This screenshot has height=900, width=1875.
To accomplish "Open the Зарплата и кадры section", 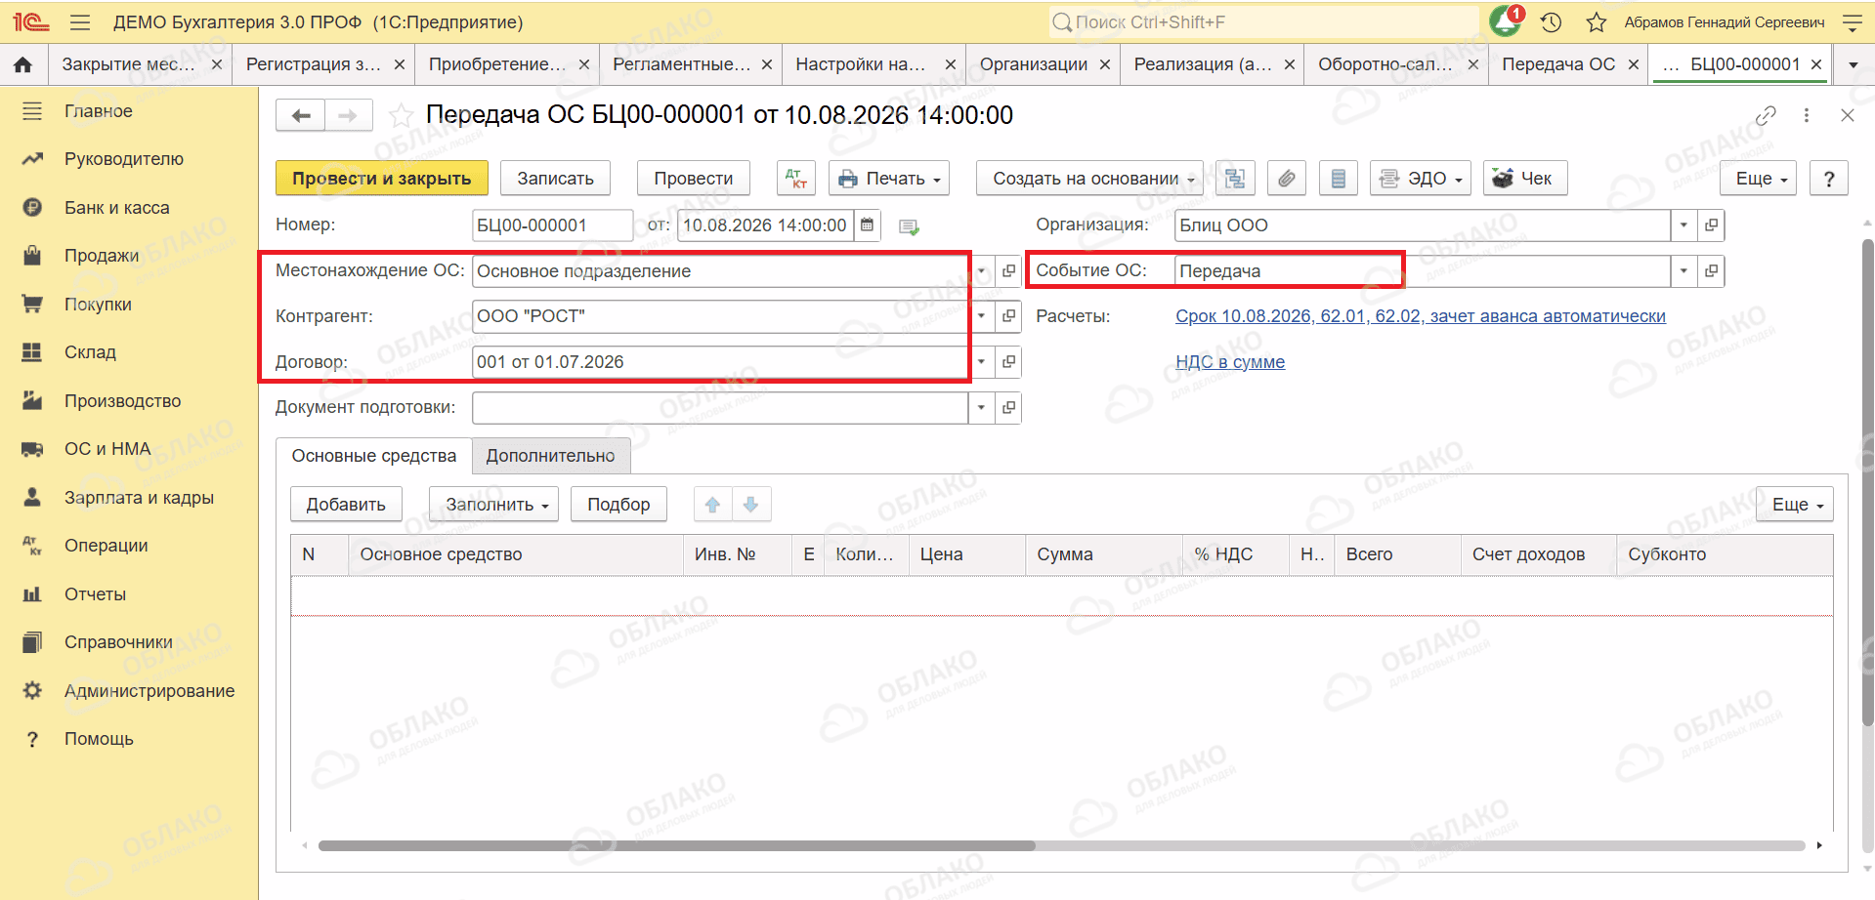I will 139,498.
